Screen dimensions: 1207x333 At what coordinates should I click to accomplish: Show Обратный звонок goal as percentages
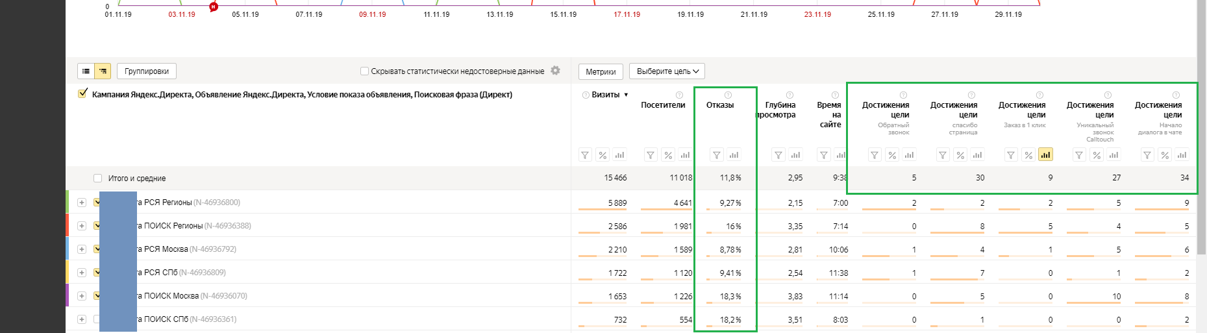[x=892, y=154]
